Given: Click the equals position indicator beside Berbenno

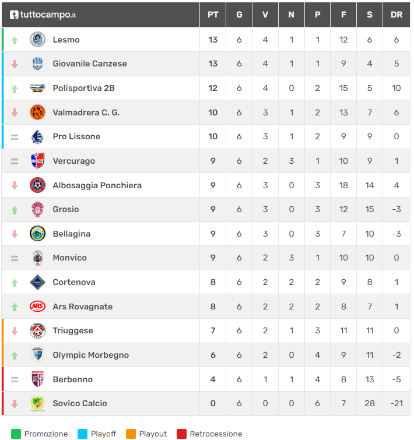Looking at the screenshot, I should click(15, 379).
